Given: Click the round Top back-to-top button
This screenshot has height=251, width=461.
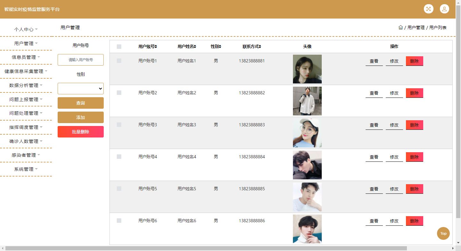Looking at the screenshot, I should coord(443,233).
